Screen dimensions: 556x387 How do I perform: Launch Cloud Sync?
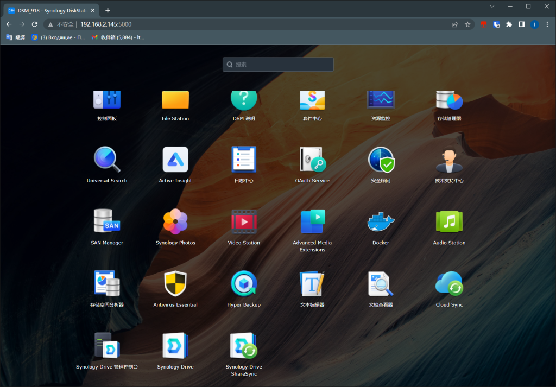449,284
